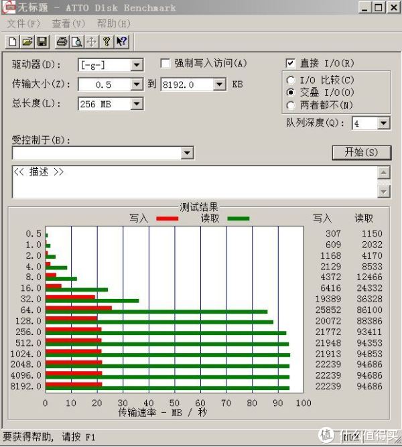The height and width of the screenshot is (447, 402).
Task: Open Print Preview toolbar icon
Action: (x=77, y=42)
